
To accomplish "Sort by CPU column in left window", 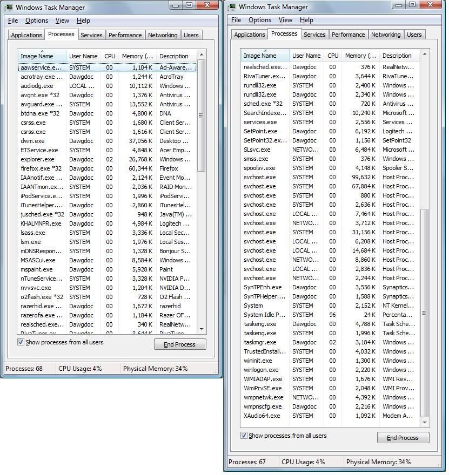I will [110, 56].
